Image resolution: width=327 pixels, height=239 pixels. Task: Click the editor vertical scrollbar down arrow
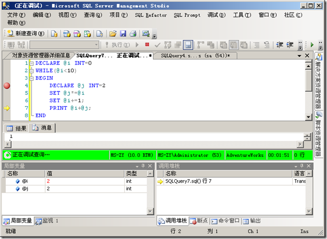pyautogui.click(x=308, y=117)
